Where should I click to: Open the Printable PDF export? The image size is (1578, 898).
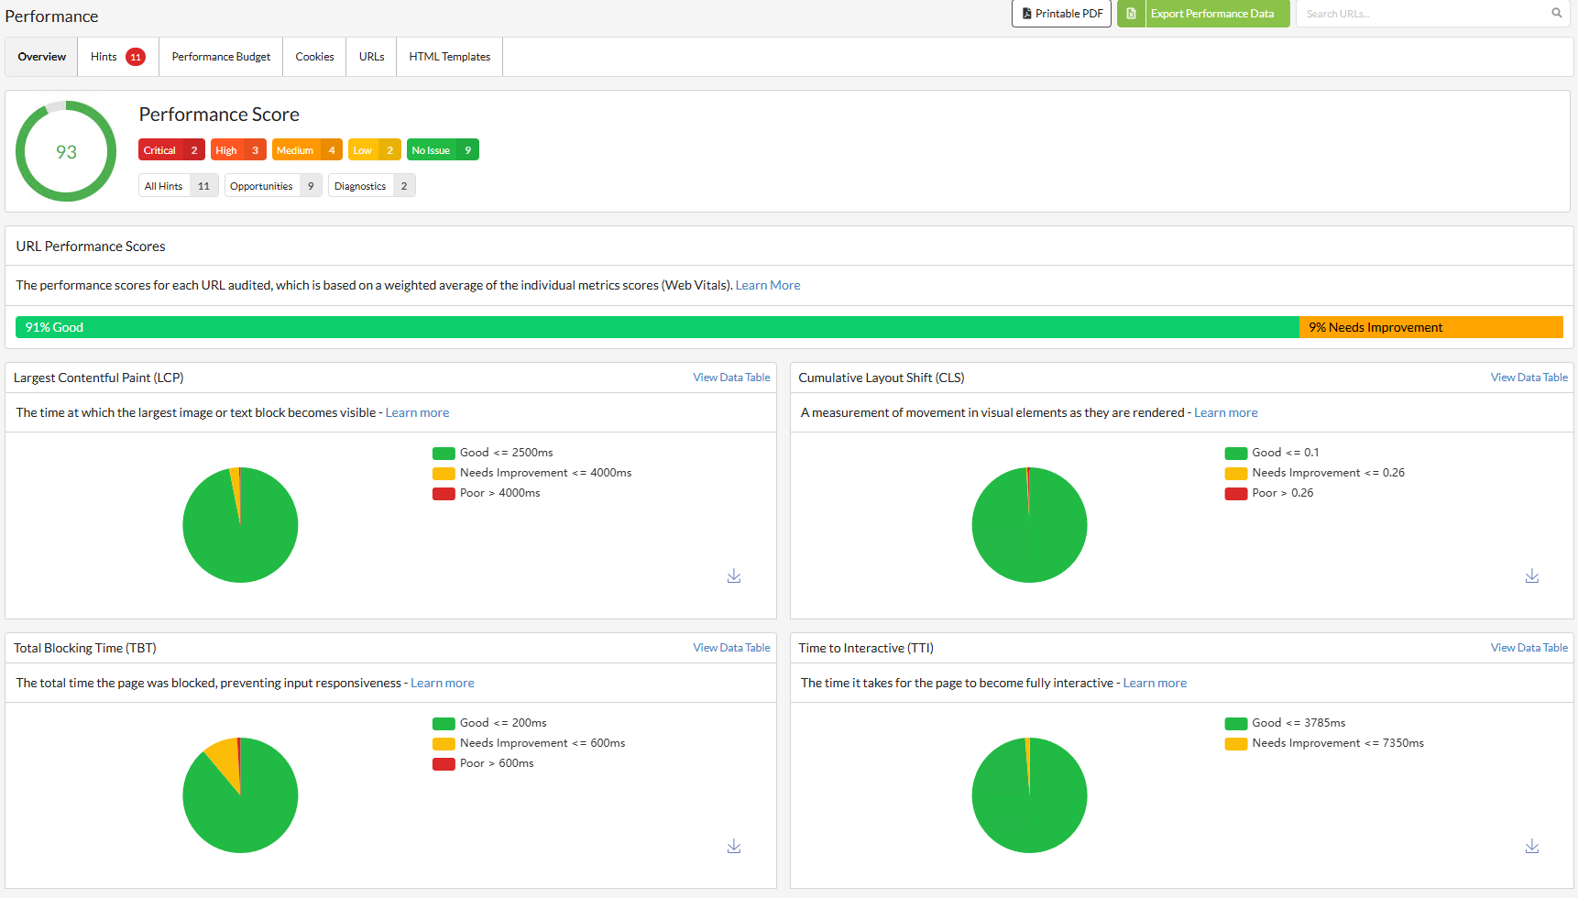pyautogui.click(x=1061, y=14)
